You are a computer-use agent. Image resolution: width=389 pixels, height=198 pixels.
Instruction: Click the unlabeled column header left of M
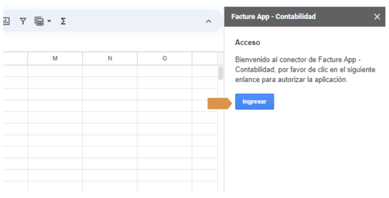(15, 58)
